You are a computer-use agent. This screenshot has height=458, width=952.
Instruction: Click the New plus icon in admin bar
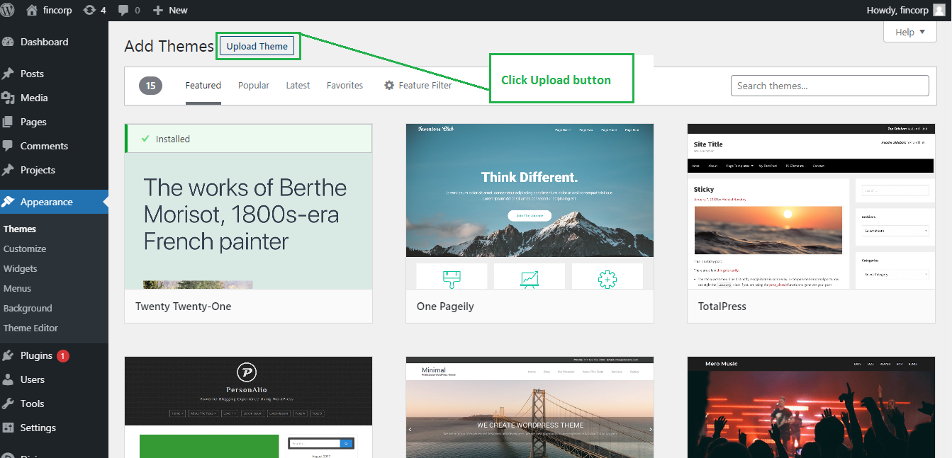(158, 10)
